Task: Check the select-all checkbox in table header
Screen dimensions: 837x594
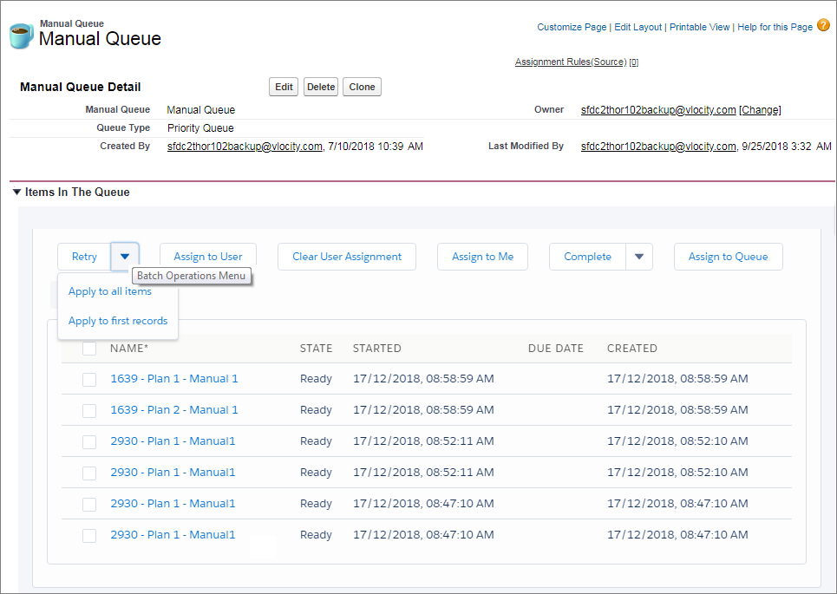Action: click(x=89, y=349)
